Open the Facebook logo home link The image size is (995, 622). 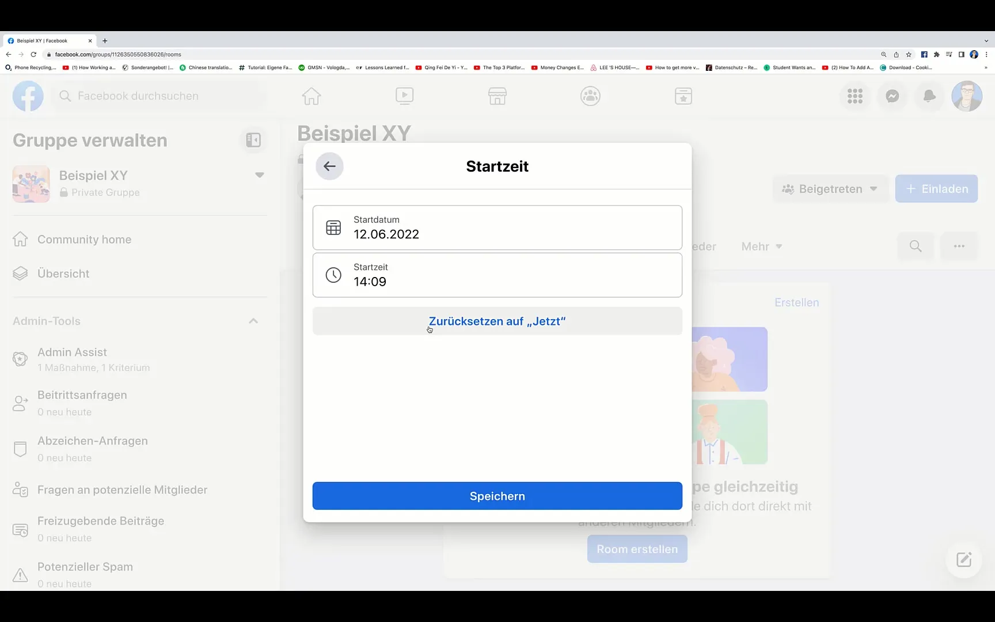pyautogui.click(x=28, y=96)
